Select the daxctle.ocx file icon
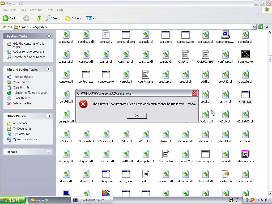 245,134
